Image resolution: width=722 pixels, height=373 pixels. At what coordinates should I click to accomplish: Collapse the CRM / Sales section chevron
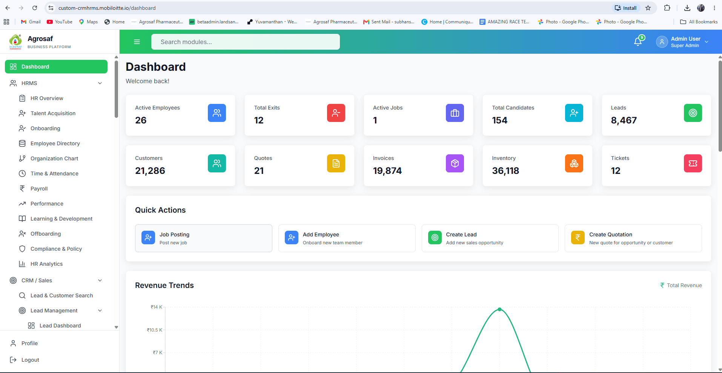pos(100,280)
